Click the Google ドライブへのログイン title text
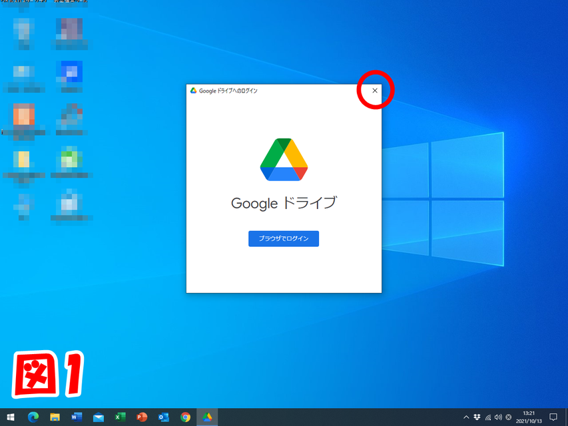 pos(228,91)
